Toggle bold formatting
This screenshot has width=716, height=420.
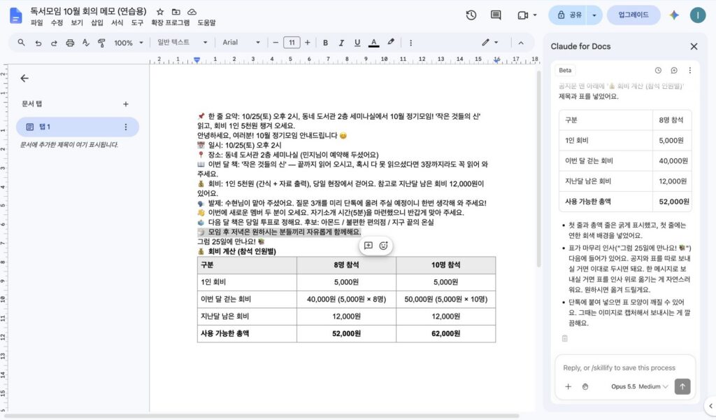pyautogui.click(x=325, y=43)
